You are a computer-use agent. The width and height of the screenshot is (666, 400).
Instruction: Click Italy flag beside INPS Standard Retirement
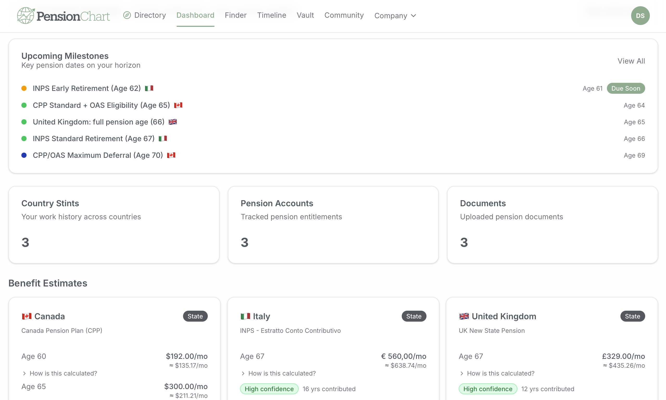[x=163, y=139]
